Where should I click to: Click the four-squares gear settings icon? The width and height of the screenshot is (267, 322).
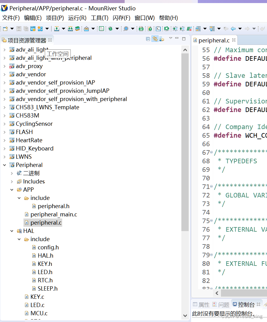40,29
